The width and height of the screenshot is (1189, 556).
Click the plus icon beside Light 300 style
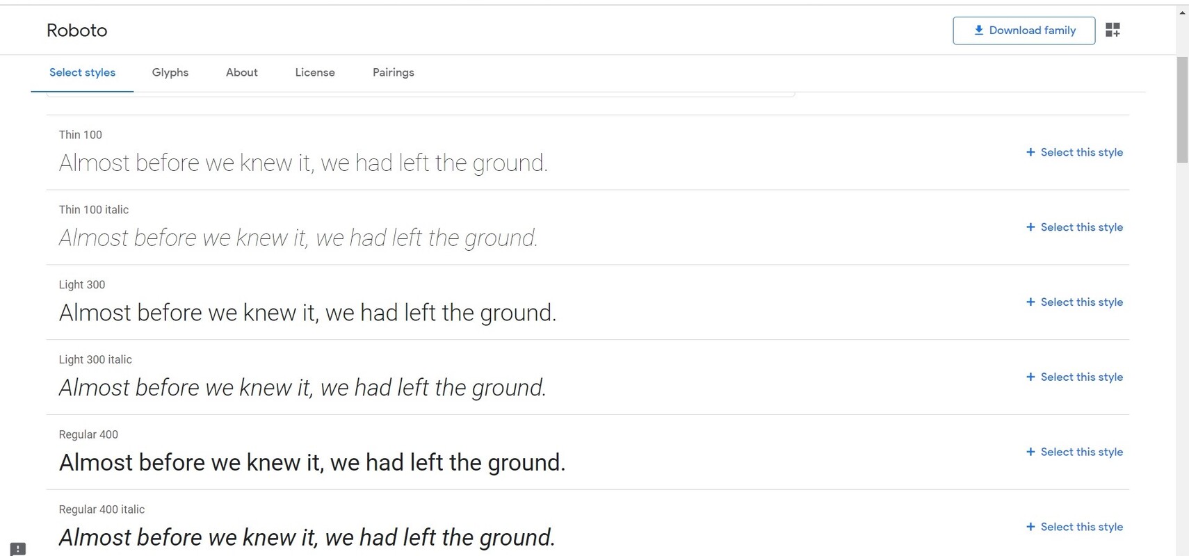click(1030, 302)
